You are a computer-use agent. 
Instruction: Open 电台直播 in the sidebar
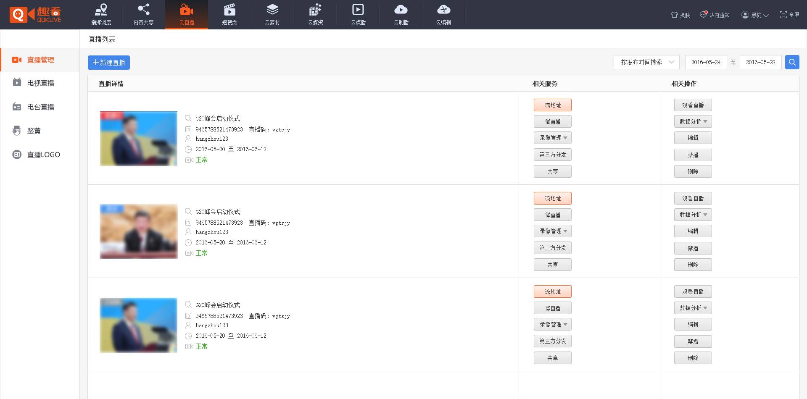click(x=40, y=107)
